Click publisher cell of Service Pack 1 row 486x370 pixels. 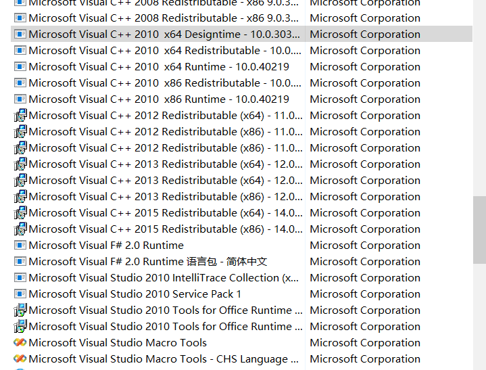click(365, 294)
